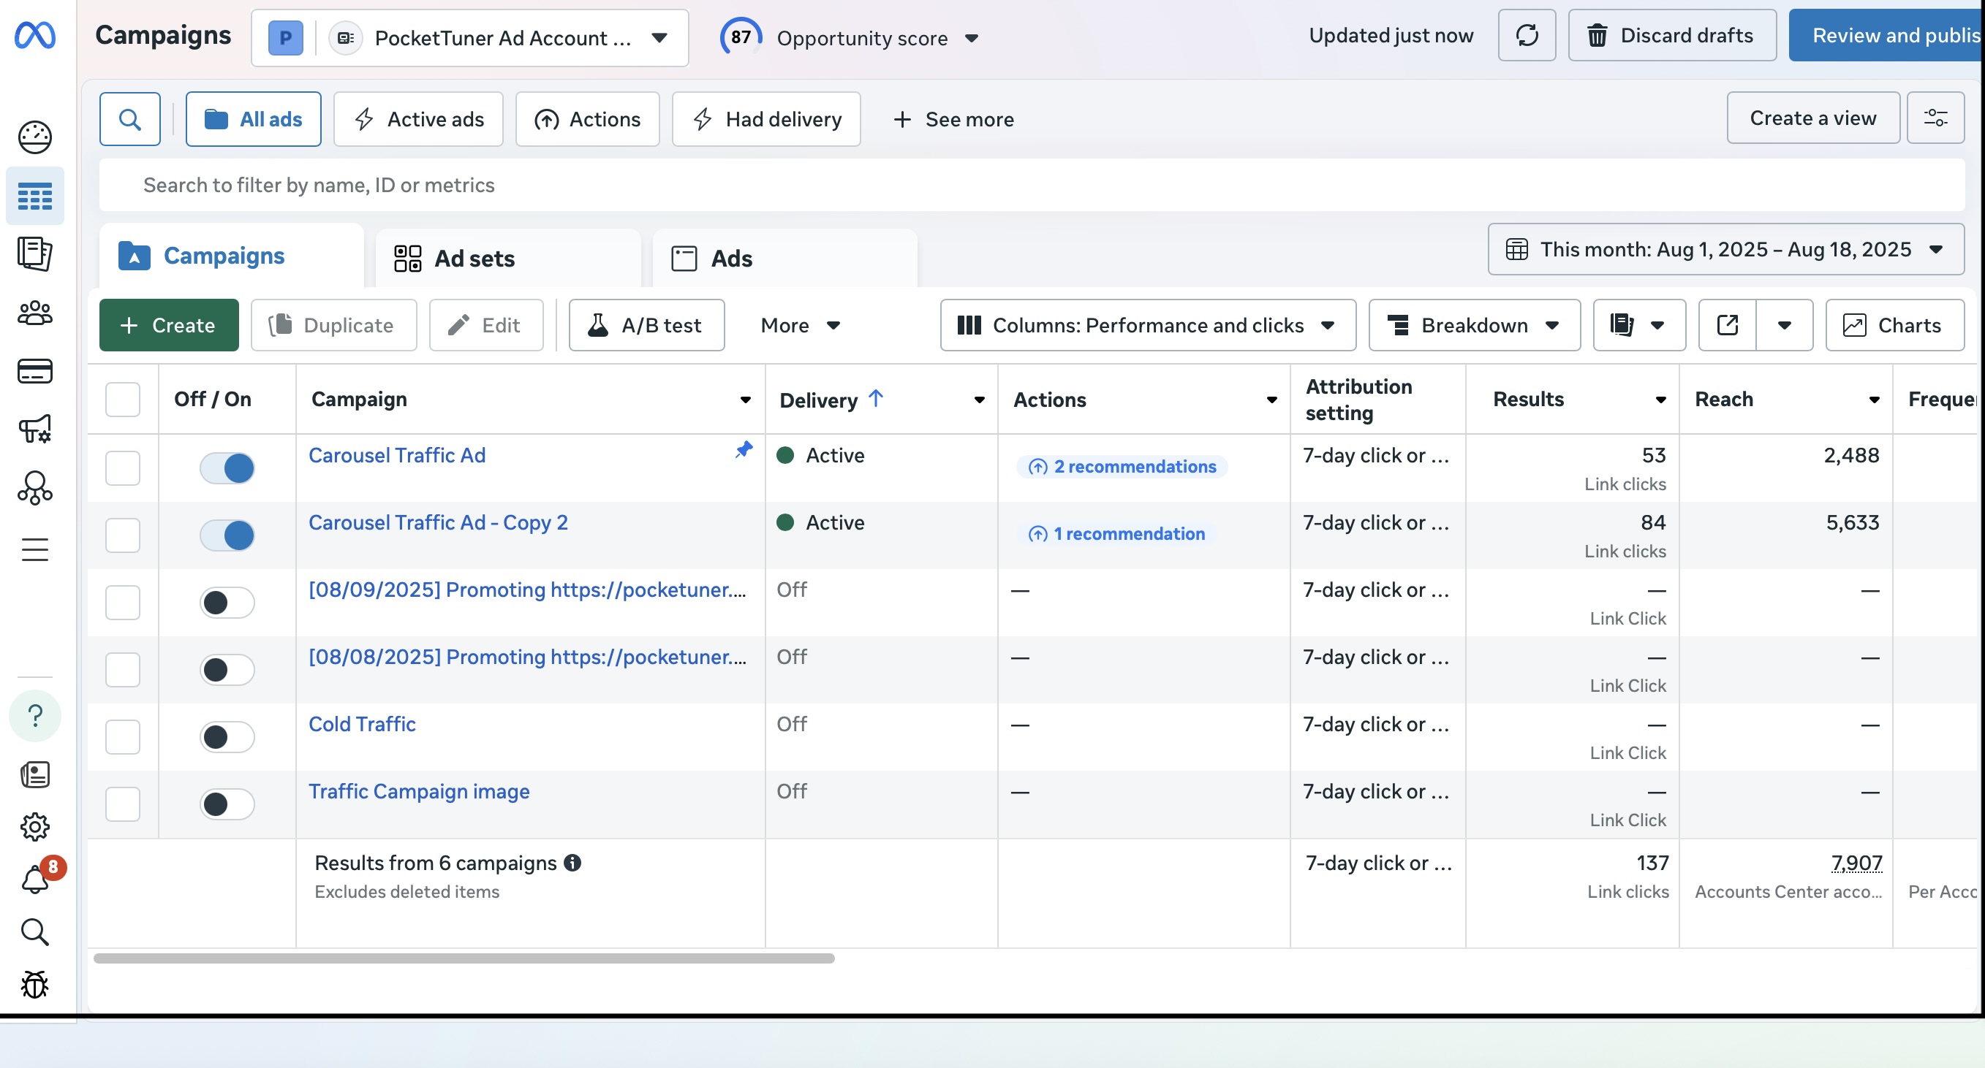Switch to the Ads tab
Screen dimensions: 1985x1068
coord(730,259)
